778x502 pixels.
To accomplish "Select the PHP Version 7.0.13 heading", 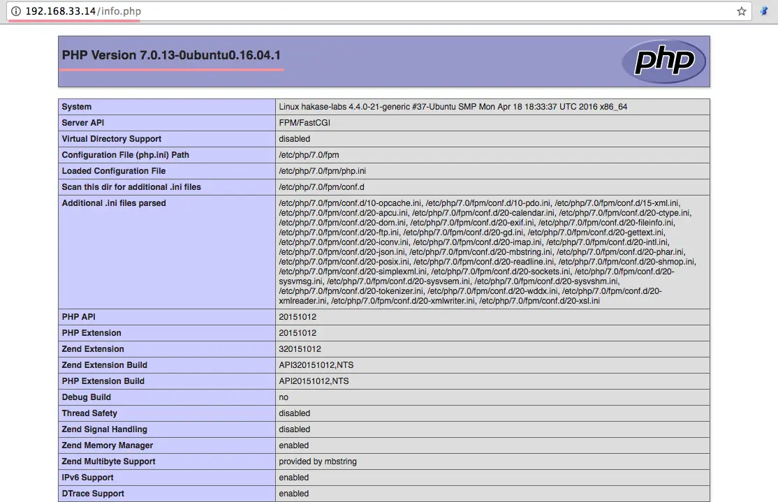I will click(171, 55).
